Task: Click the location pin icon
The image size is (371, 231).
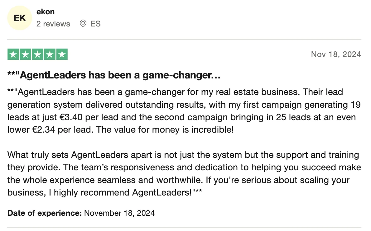Action: pos(83,24)
